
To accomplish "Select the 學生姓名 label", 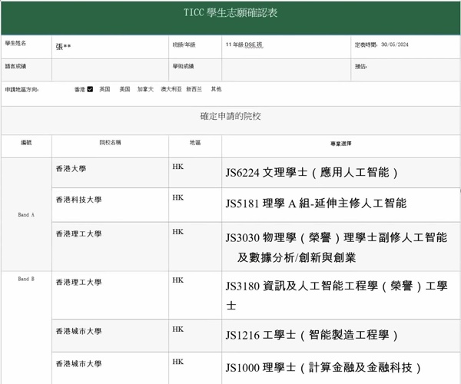I will click(x=15, y=43).
